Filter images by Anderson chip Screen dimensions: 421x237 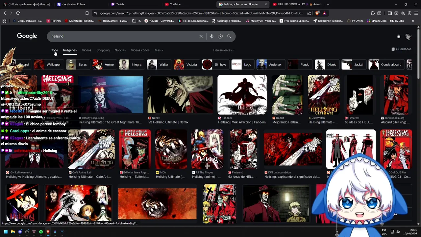coord(270,65)
